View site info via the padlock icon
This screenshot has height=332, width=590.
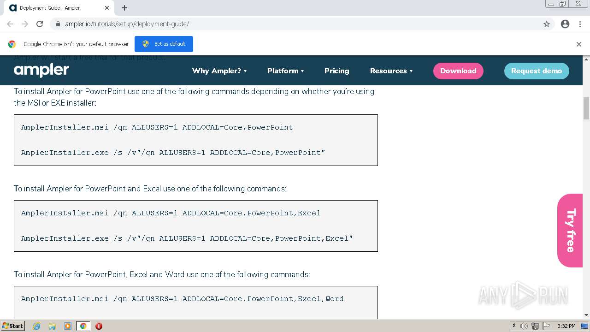point(58,24)
